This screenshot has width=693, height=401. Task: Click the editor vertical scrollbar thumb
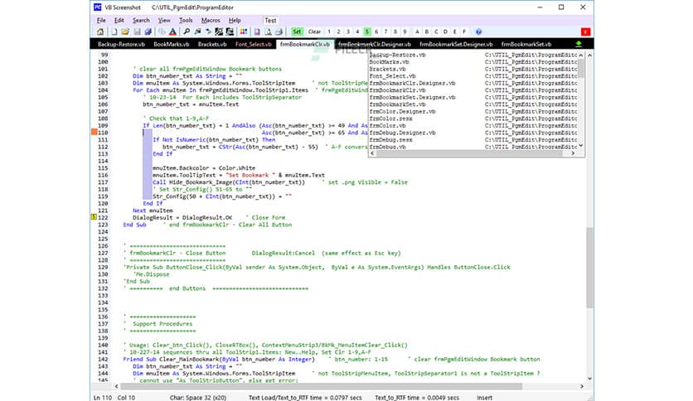589,268
